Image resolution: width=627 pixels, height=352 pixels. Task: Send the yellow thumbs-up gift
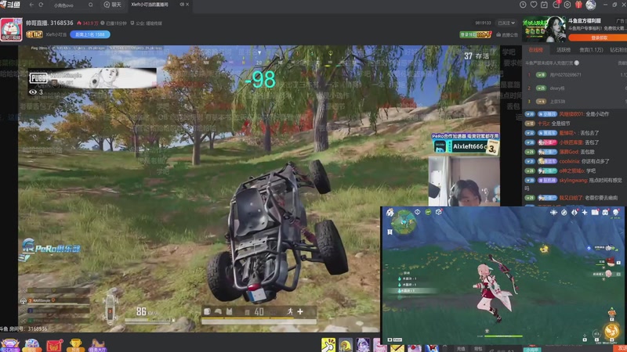pyautogui.click(x=328, y=345)
